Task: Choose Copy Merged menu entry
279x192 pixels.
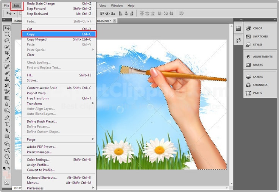Action: click(x=59, y=39)
